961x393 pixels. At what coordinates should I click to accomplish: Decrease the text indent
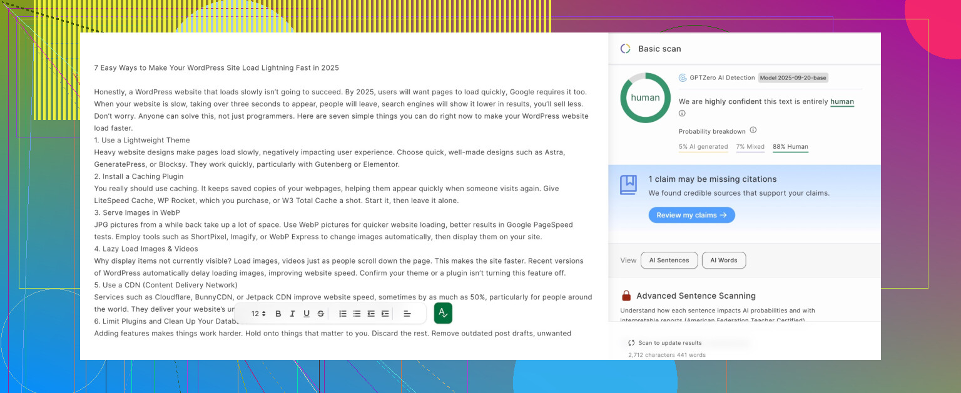click(x=371, y=314)
